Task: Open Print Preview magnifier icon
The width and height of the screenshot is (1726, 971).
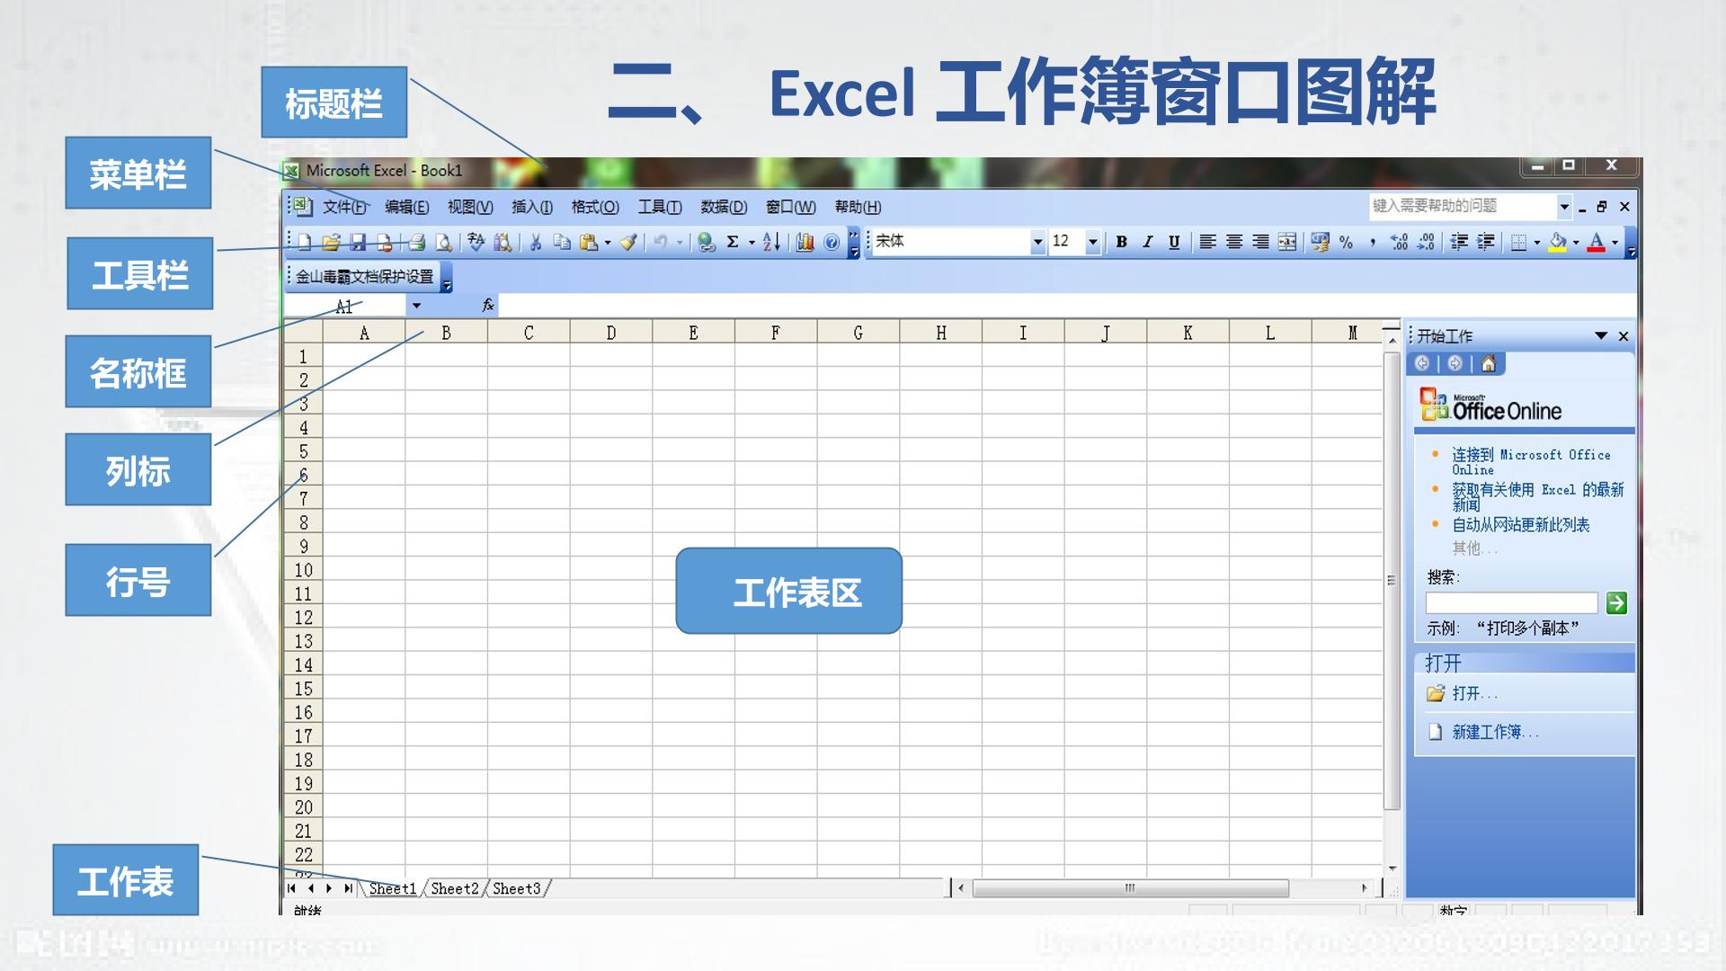Action: click(x=443, y=242)
